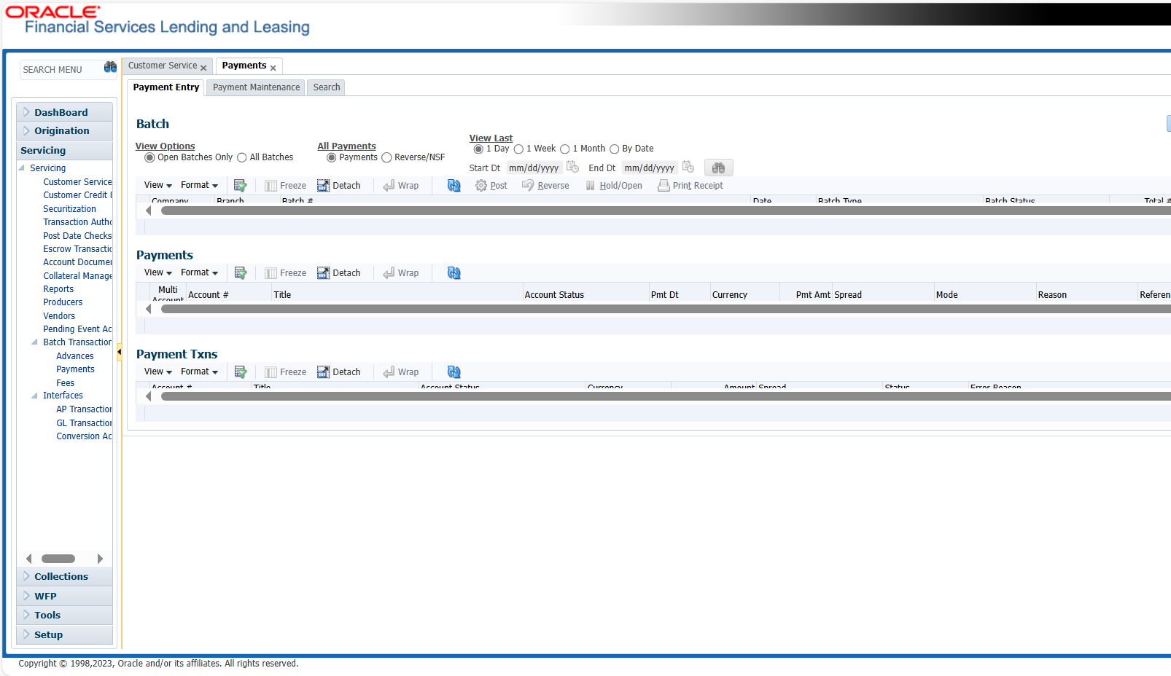
Task: Open Format menu in Payments toolbar
Action: 199,272
